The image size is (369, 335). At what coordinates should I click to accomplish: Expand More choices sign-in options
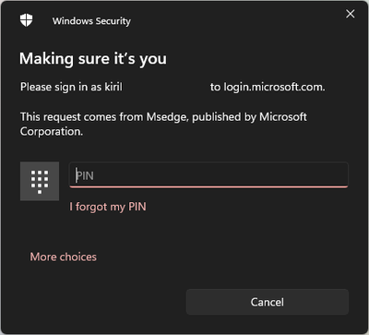pos(64,257)
